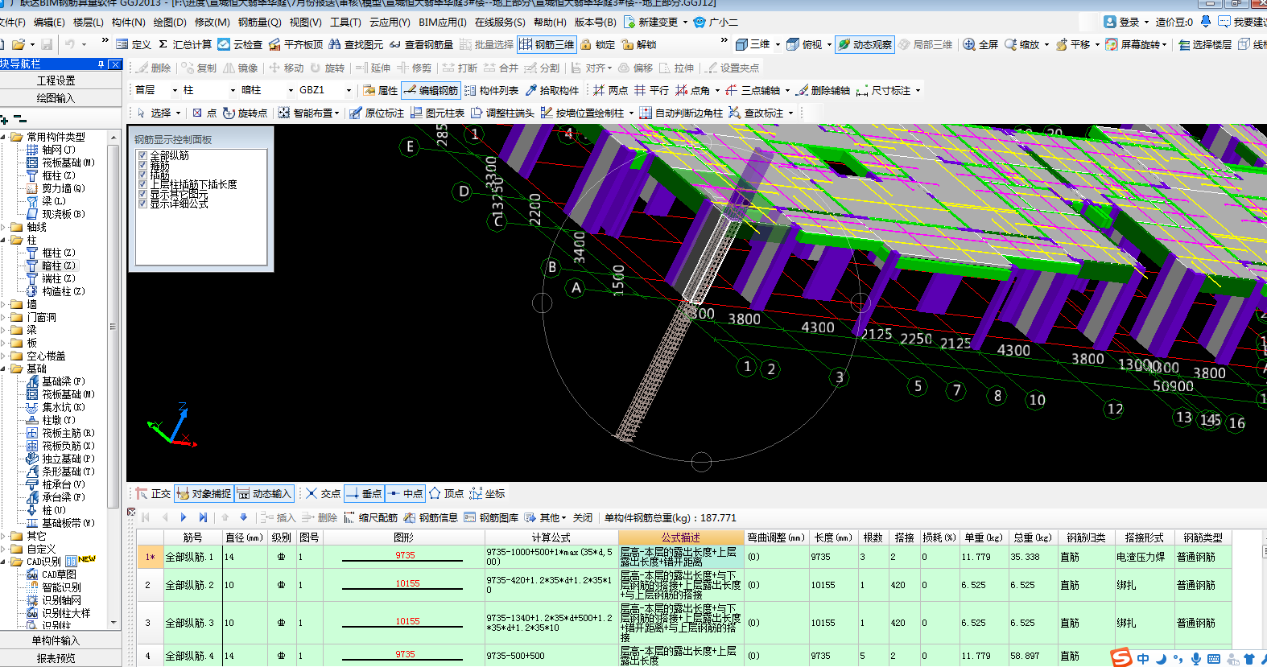This screenshot has width=1267, height=667.
Task: Click 编辑钢筋 edit rebar button
Action: click(431, 91)
